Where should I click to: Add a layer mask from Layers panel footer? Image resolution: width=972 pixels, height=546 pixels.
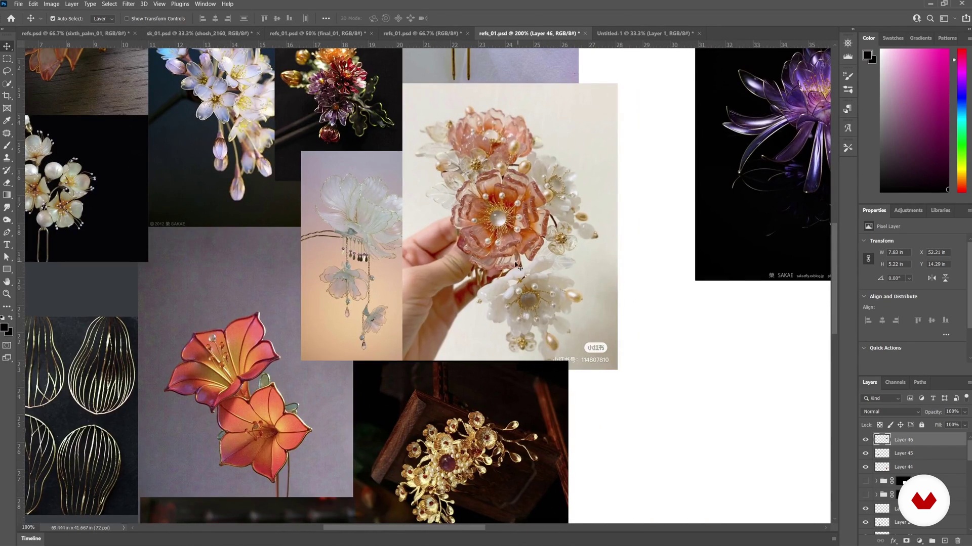[906, 540]
